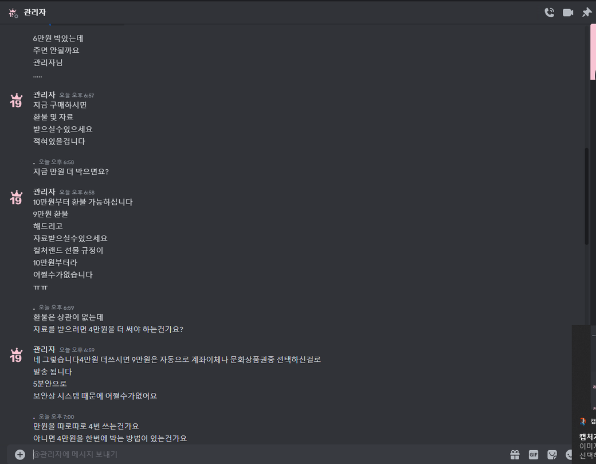Click the 관리자 username at 오후 6:59
Viewport: 596px width, 464px height.
[x=44, y=349]
